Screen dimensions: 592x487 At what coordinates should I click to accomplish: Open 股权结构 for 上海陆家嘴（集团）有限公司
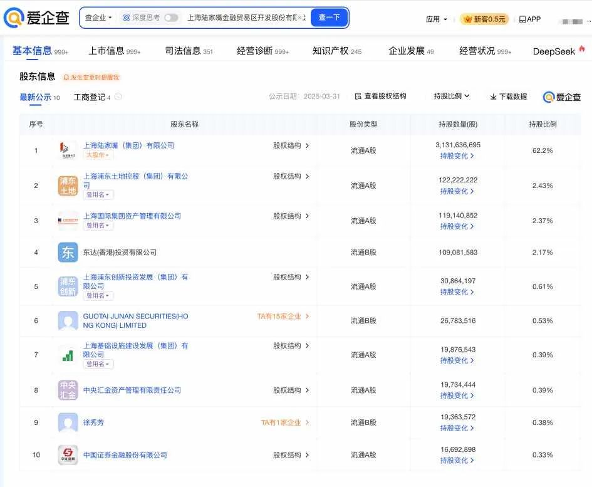[x=291, y=145]
